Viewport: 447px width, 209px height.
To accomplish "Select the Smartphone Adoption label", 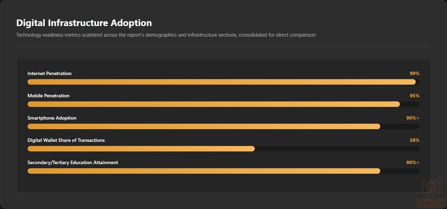I will click(x=52, y=118).
